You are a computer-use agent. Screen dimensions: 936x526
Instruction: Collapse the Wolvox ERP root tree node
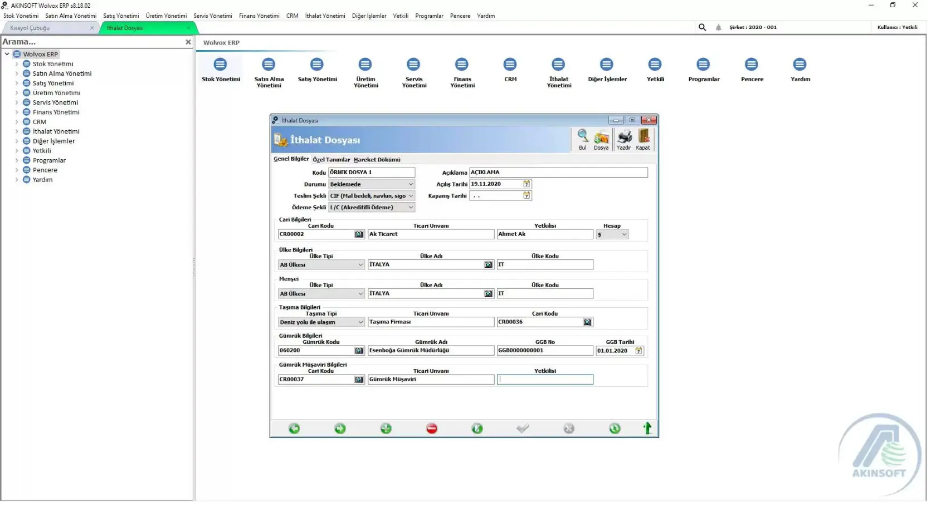7,55
